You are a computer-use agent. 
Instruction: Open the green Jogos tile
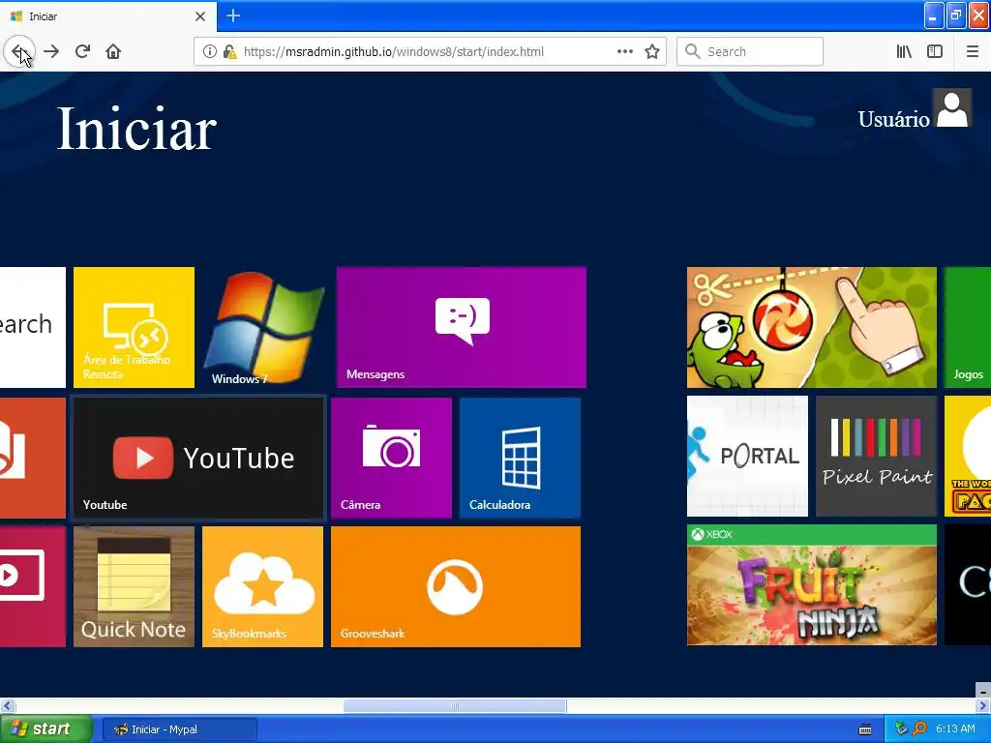pos(968,327)
